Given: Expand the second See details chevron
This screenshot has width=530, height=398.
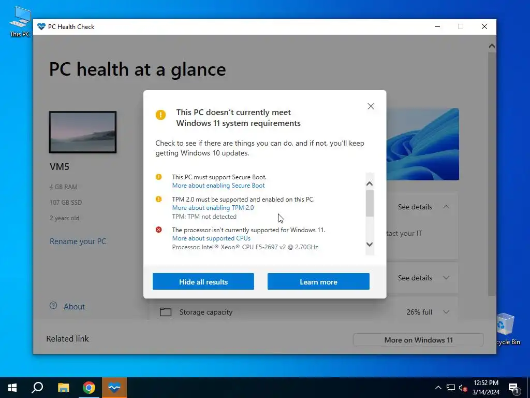Looking at the screenshot, I should (x=446, y=278).
